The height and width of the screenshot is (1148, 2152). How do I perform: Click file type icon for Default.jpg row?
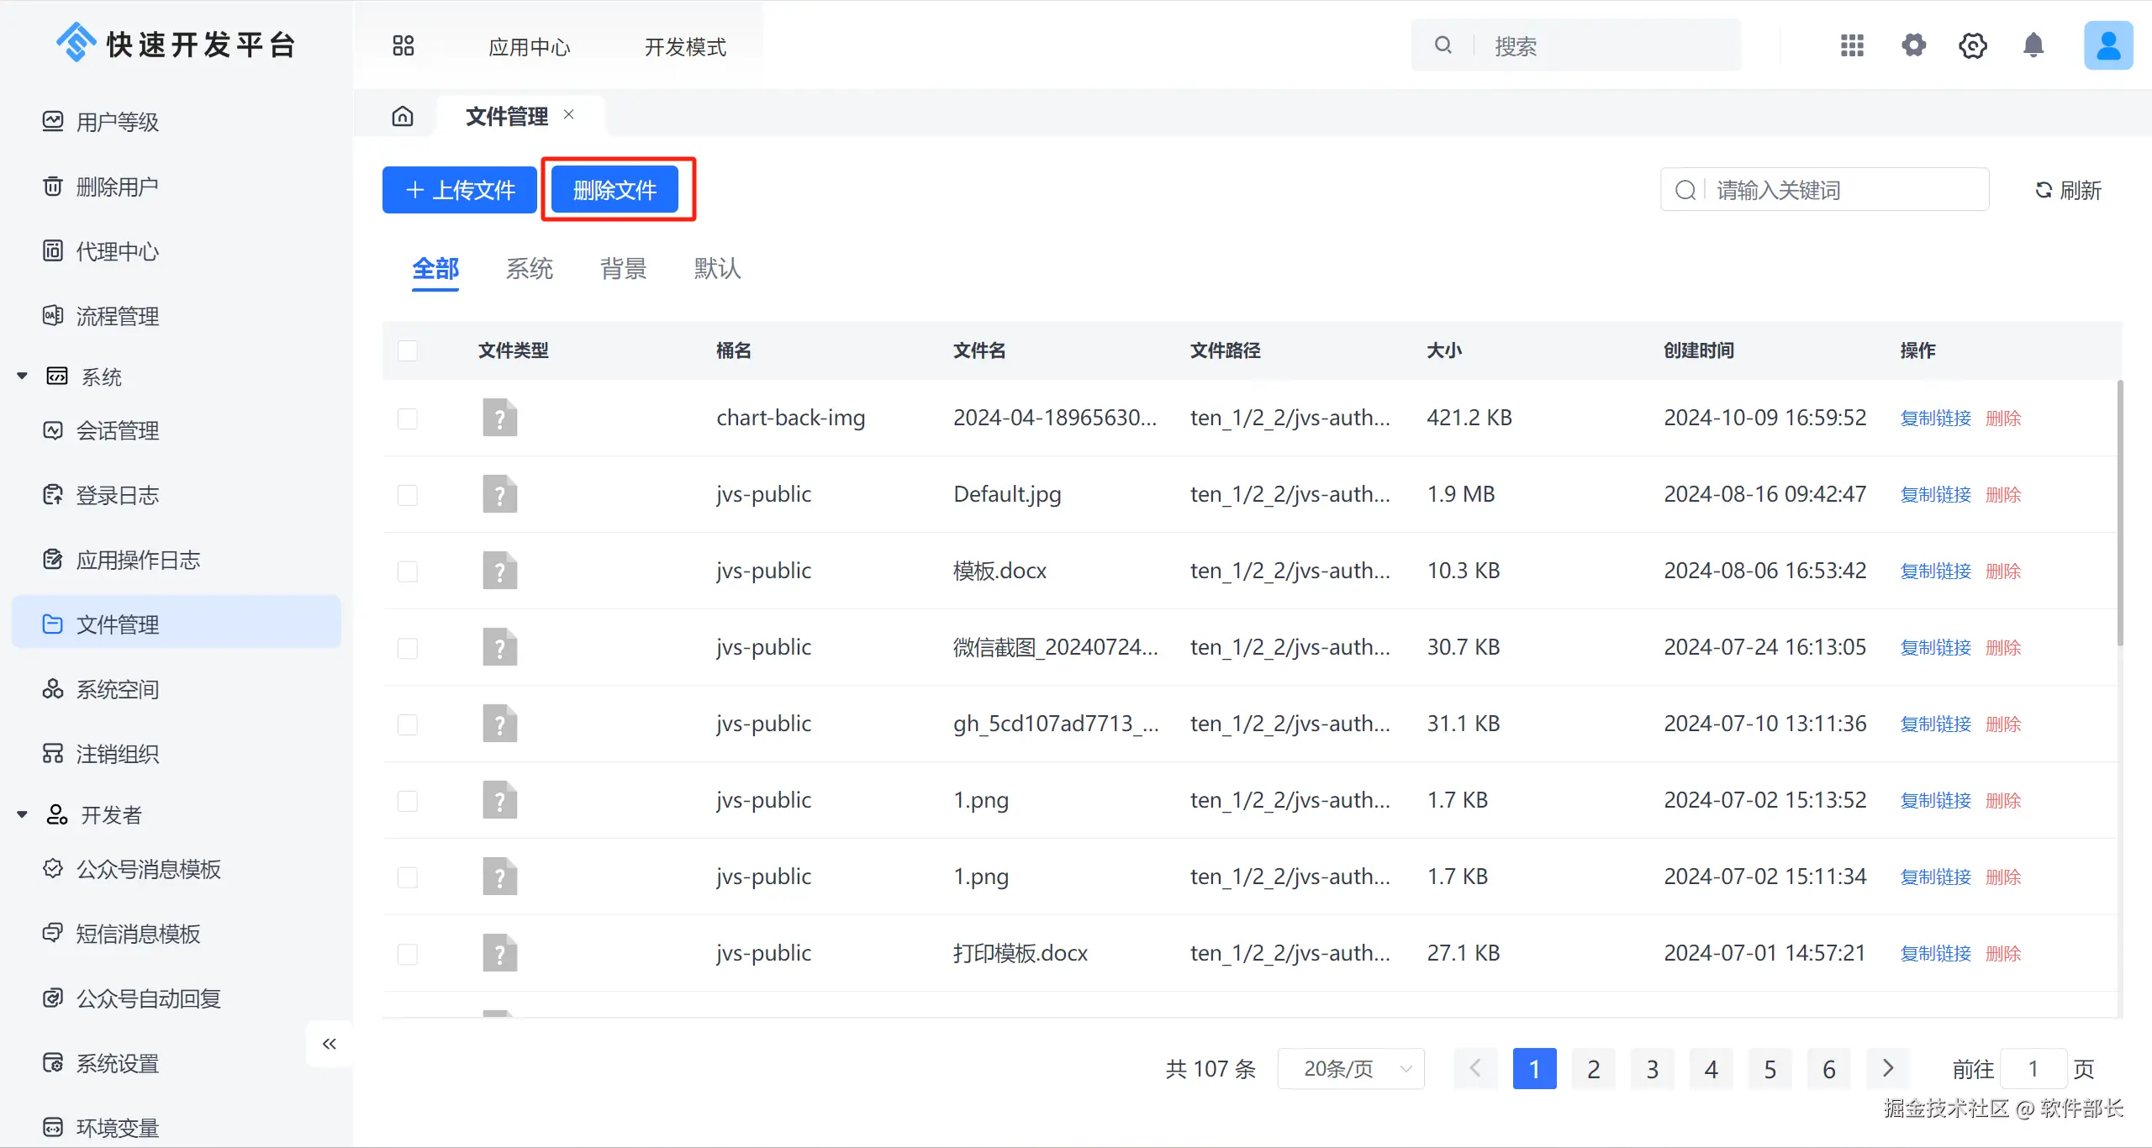coord(499,494)
